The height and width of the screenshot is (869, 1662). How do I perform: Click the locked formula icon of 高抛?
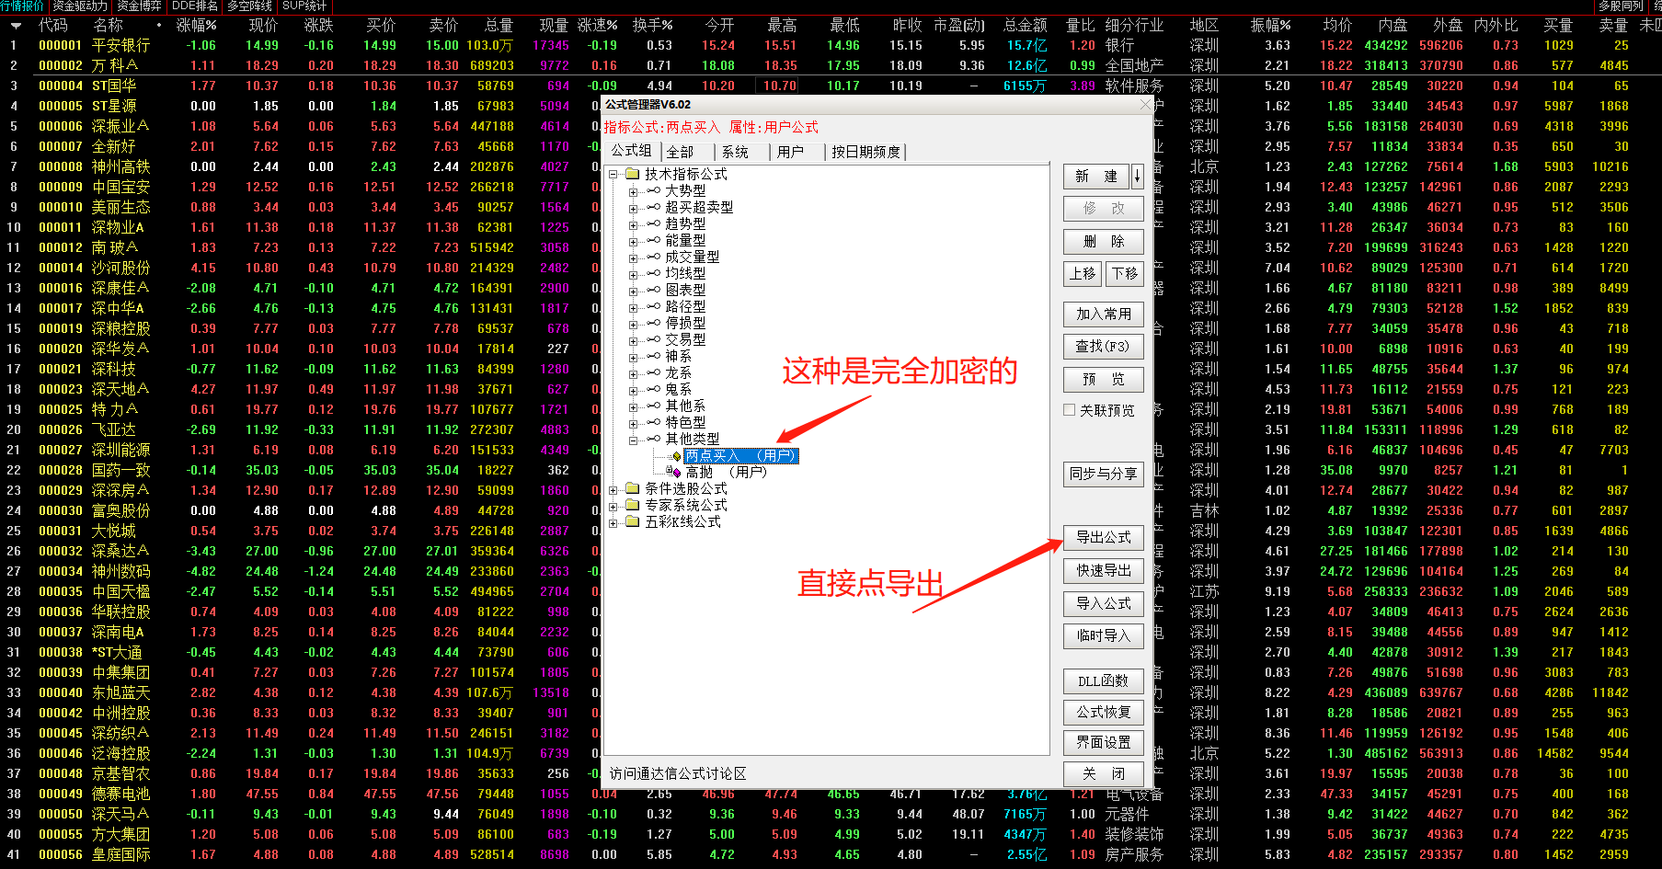673,472
